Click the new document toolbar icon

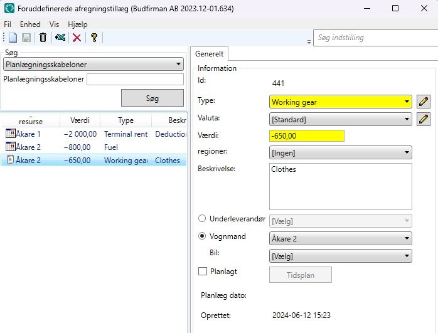[13, 38]
